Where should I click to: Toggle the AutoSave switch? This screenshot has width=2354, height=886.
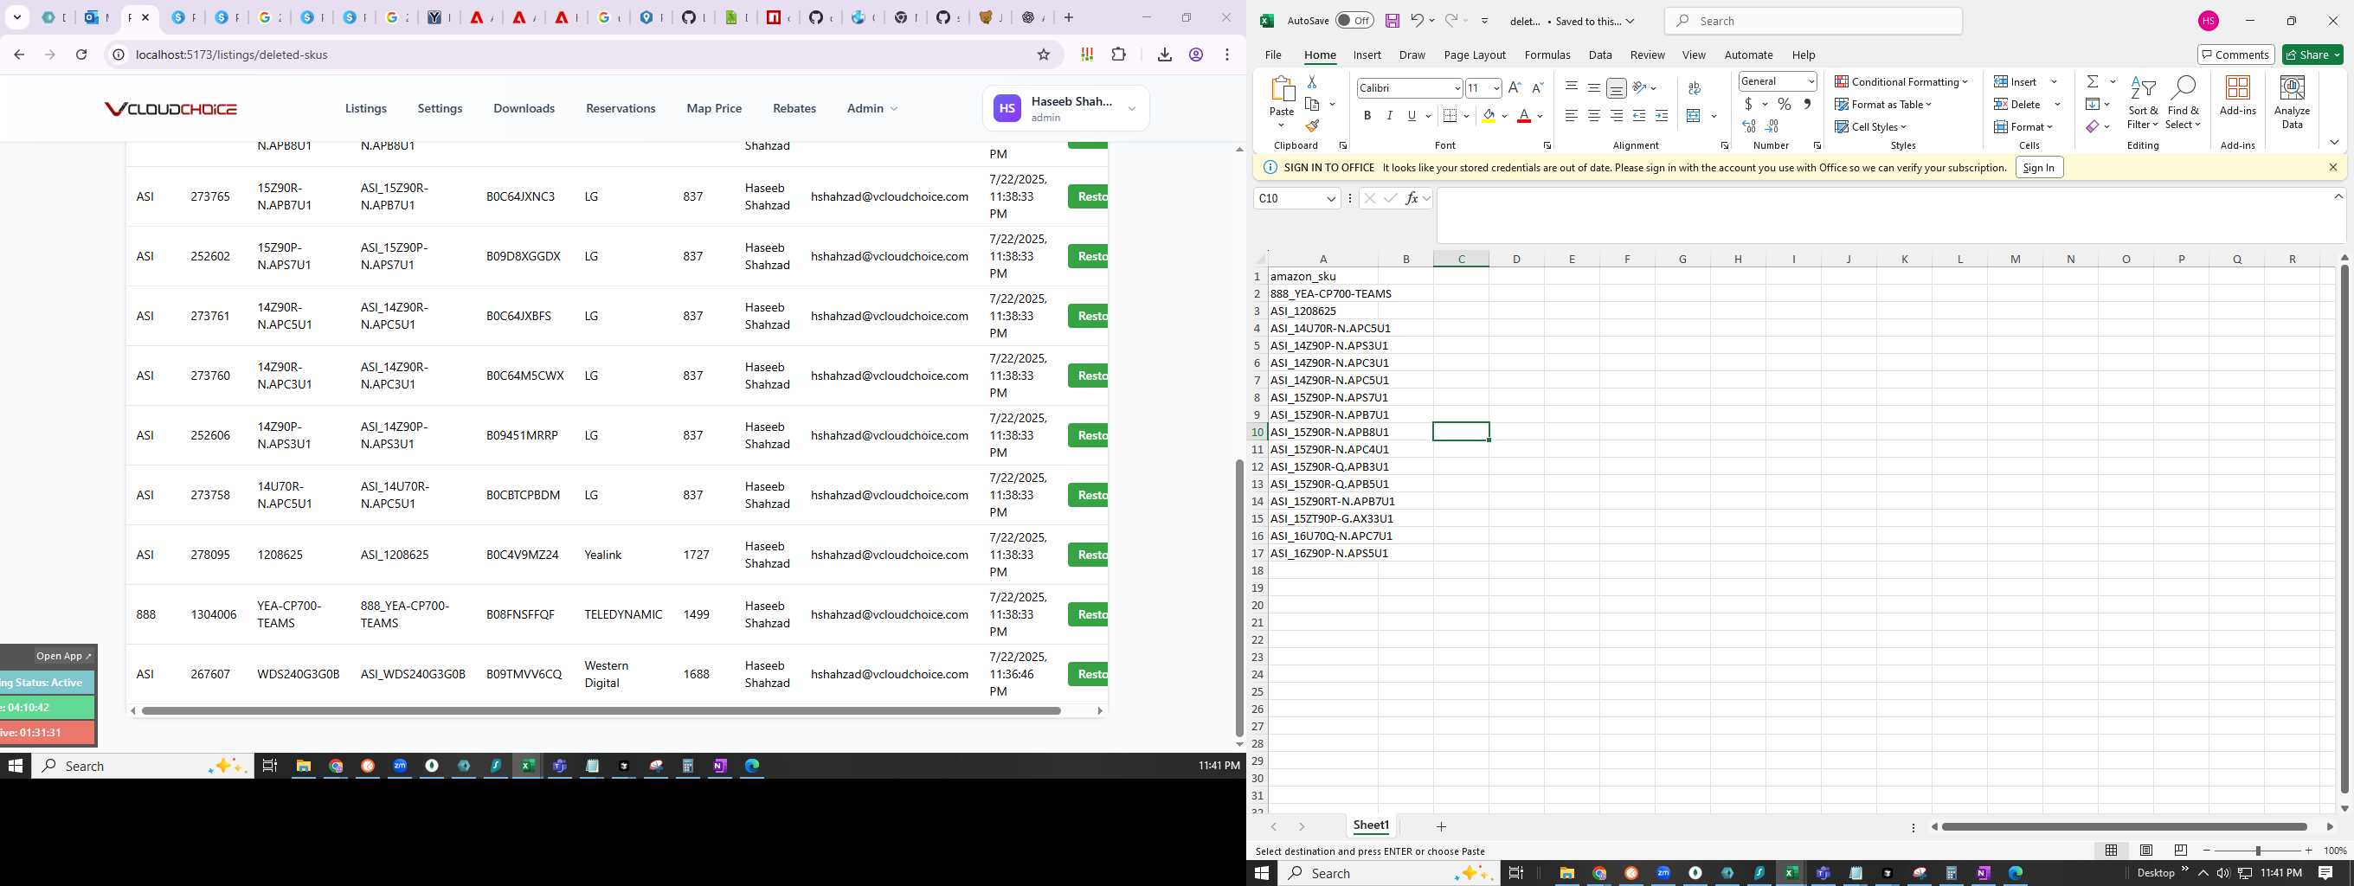pos(1354,21)
